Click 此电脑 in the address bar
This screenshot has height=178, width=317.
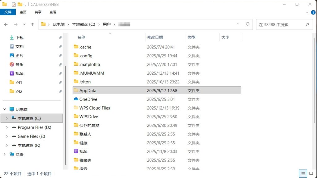[59, 24]
